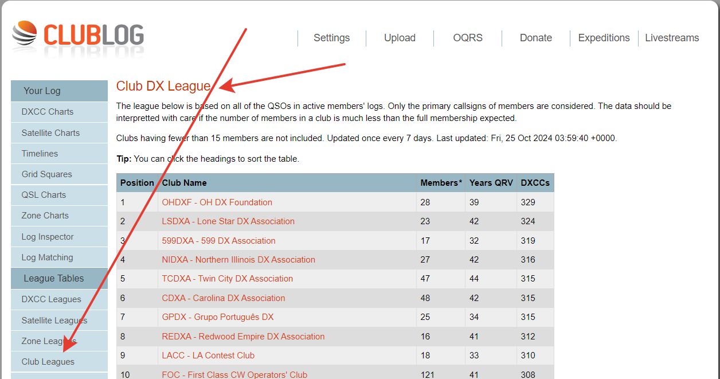Sort table by DXCCs heading
This screenshot has height=379, width=720.
pyautogui.click(x=535, y=183)
